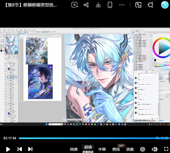Click the chat window message input field
Viewport: 170px width, 153px height.
[x=143, y=118]
